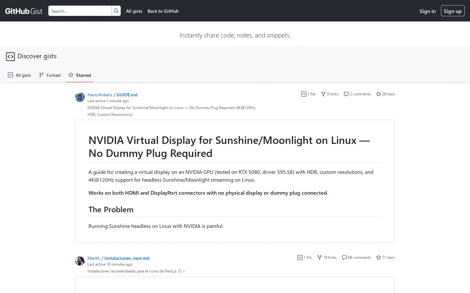Click 'Instantly share code, notes, and snippets' tagline
Viewport: 470px width, 293px height.
[x=235, y=35]
